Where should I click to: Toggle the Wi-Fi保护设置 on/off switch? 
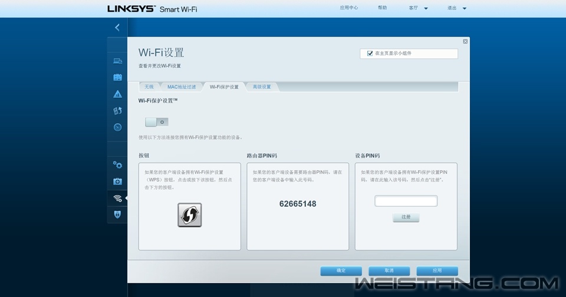[156, 122]
